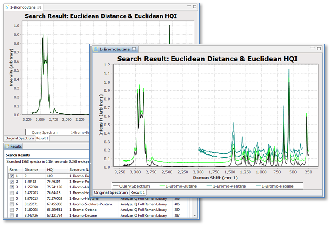Open Original Spectrum tab in front window
The image size is (331, 226).
[111, 192]
